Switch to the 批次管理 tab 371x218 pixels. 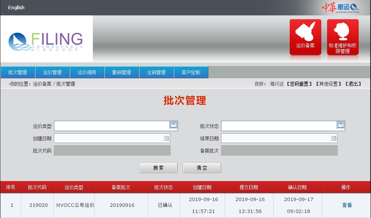tap(18, 72)
